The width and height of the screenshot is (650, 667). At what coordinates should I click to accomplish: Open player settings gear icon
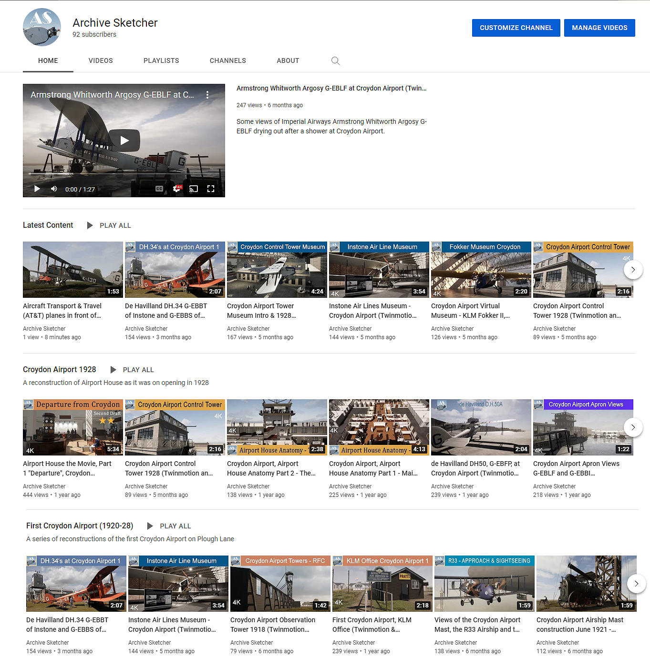point(176,189)
